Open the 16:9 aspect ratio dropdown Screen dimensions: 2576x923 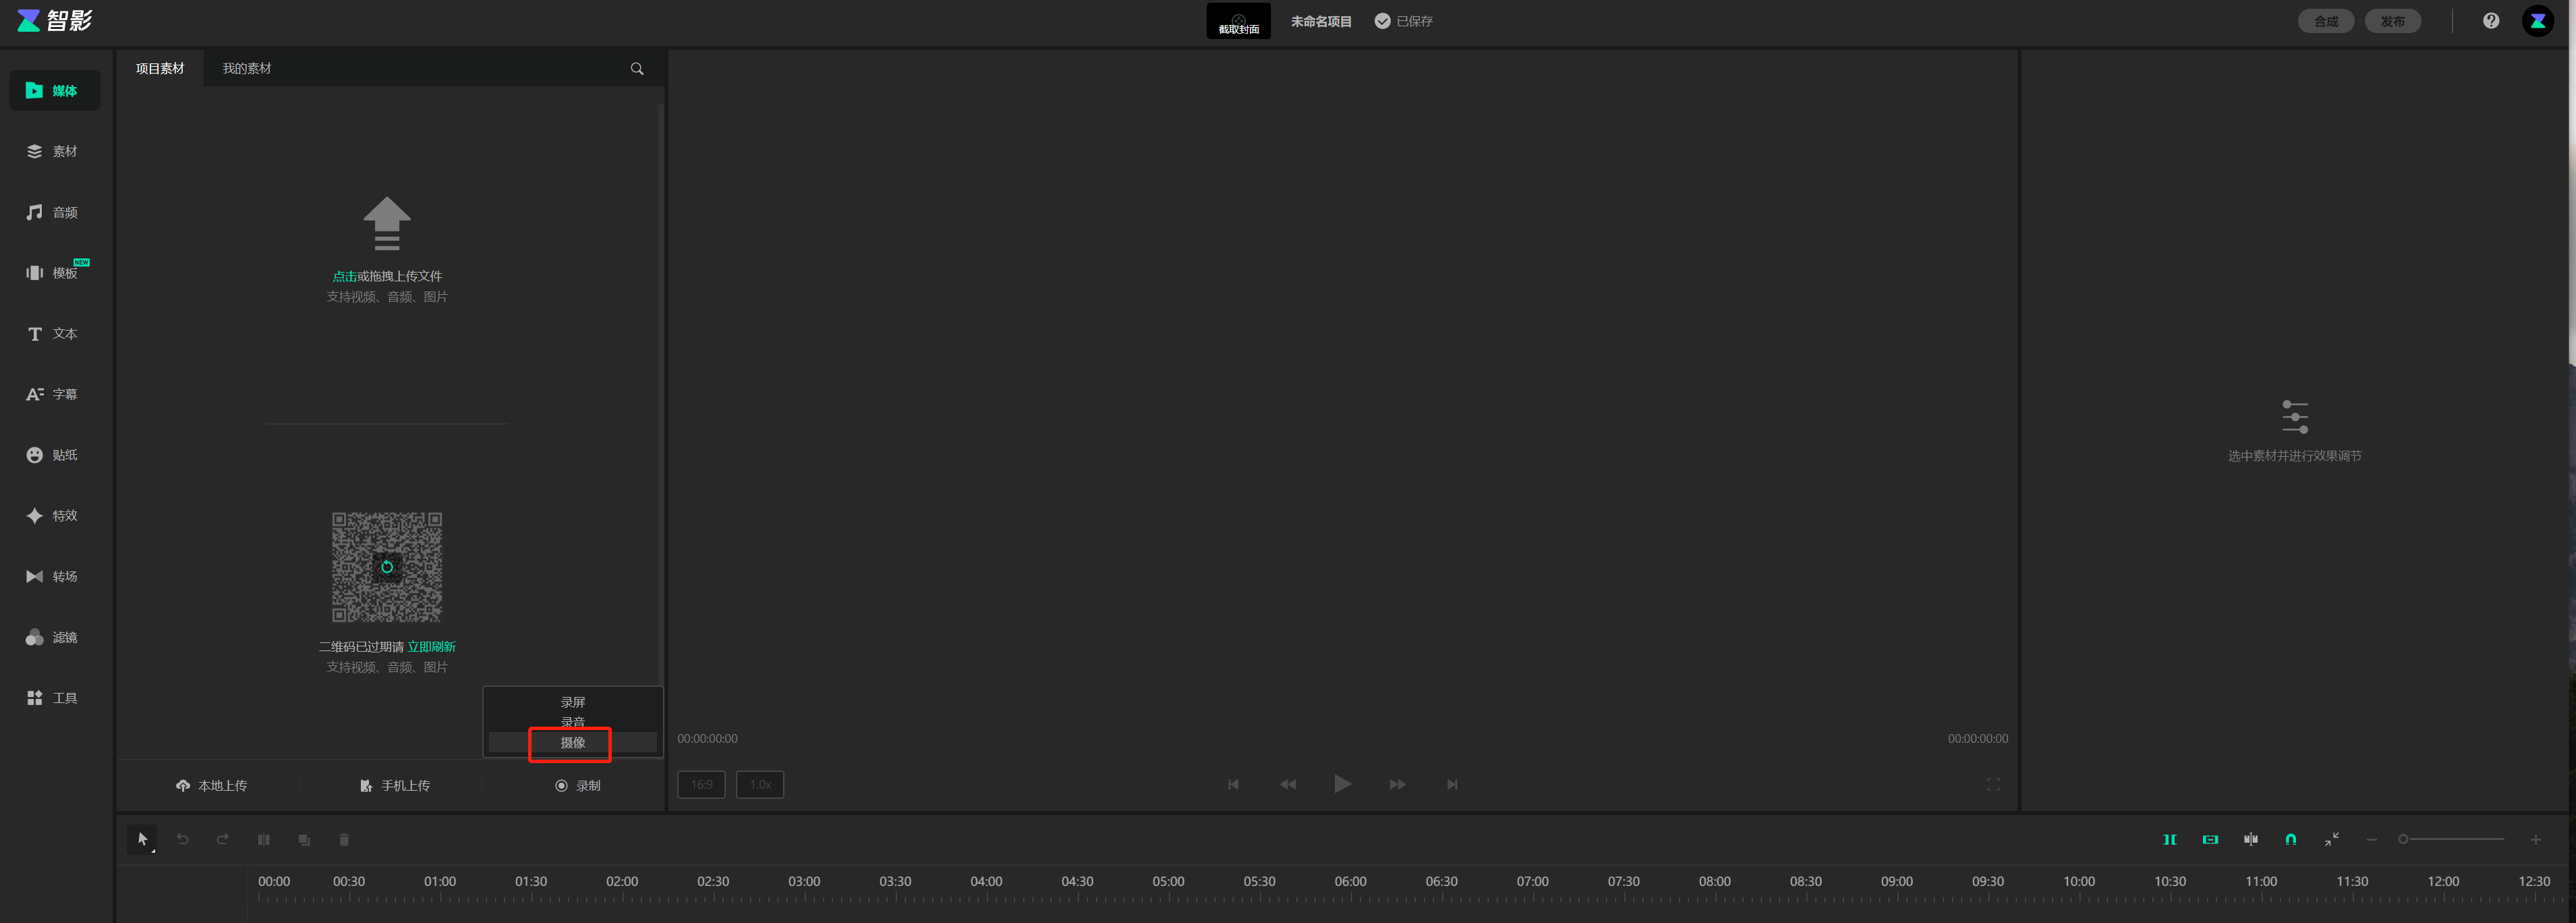pyautogui.click(x=701, y=784)
